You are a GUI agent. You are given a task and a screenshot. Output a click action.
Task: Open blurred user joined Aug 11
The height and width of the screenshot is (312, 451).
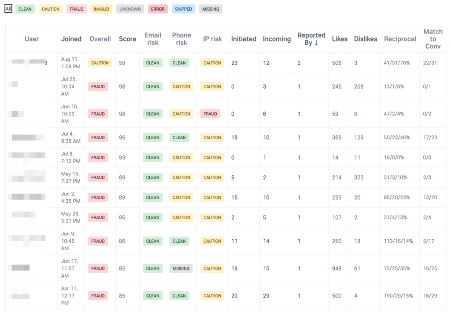(29, 63)
